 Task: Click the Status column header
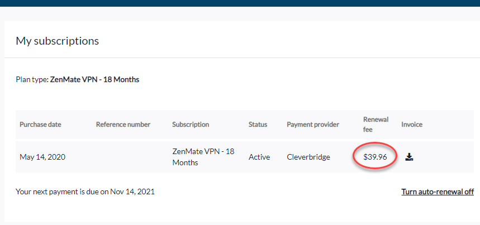(258, 125)
